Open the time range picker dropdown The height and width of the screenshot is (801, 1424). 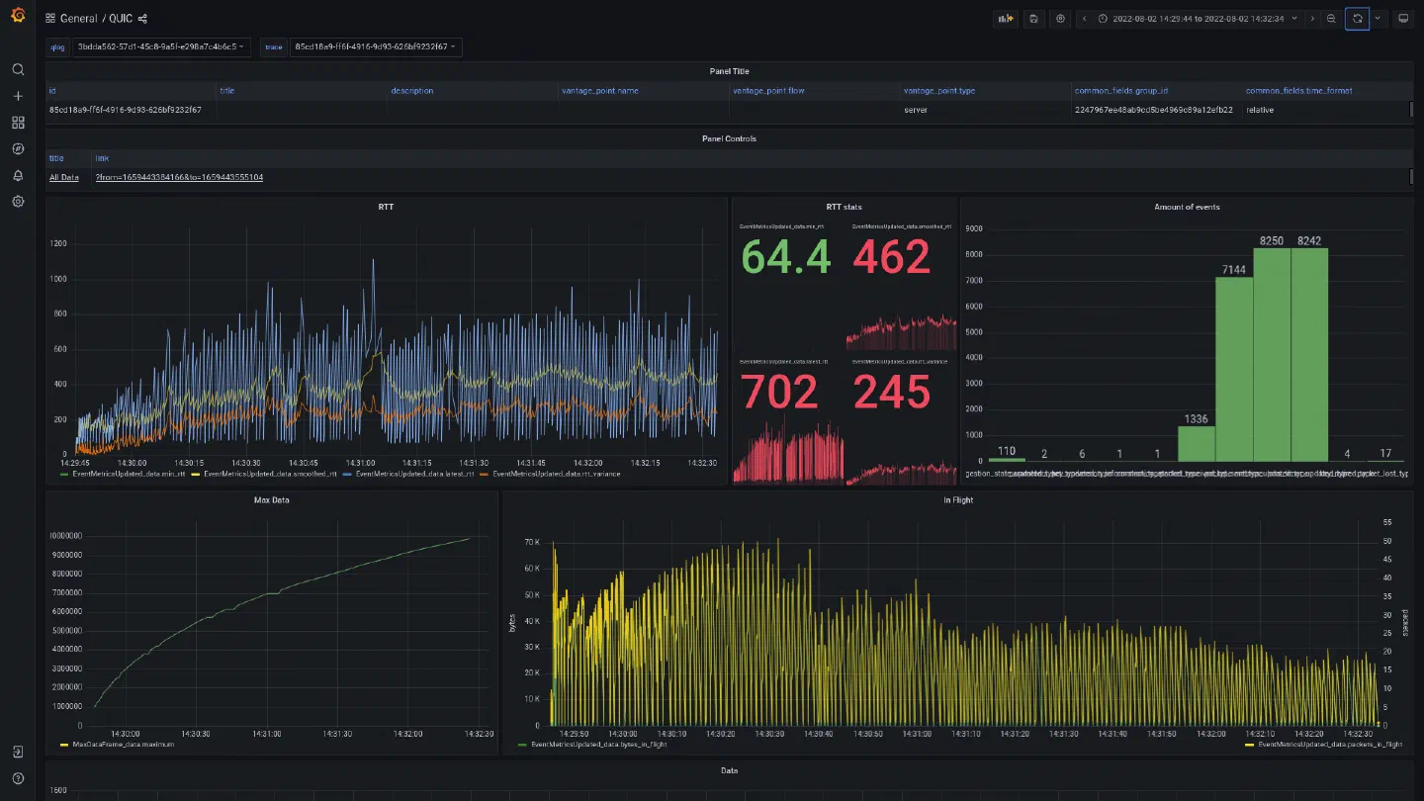click(x=1198, y=19)
